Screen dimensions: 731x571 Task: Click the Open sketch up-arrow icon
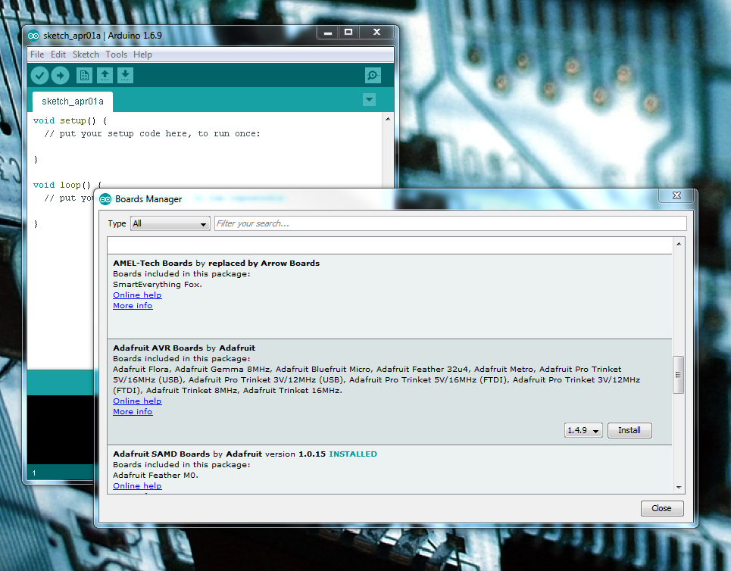[x=105, y=76]
